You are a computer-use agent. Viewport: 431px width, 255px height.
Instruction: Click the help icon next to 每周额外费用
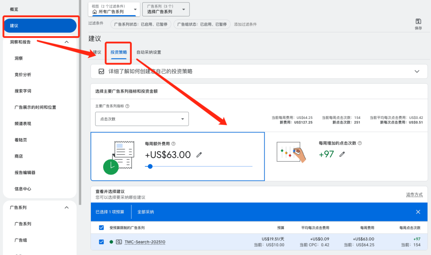point(174,144)
